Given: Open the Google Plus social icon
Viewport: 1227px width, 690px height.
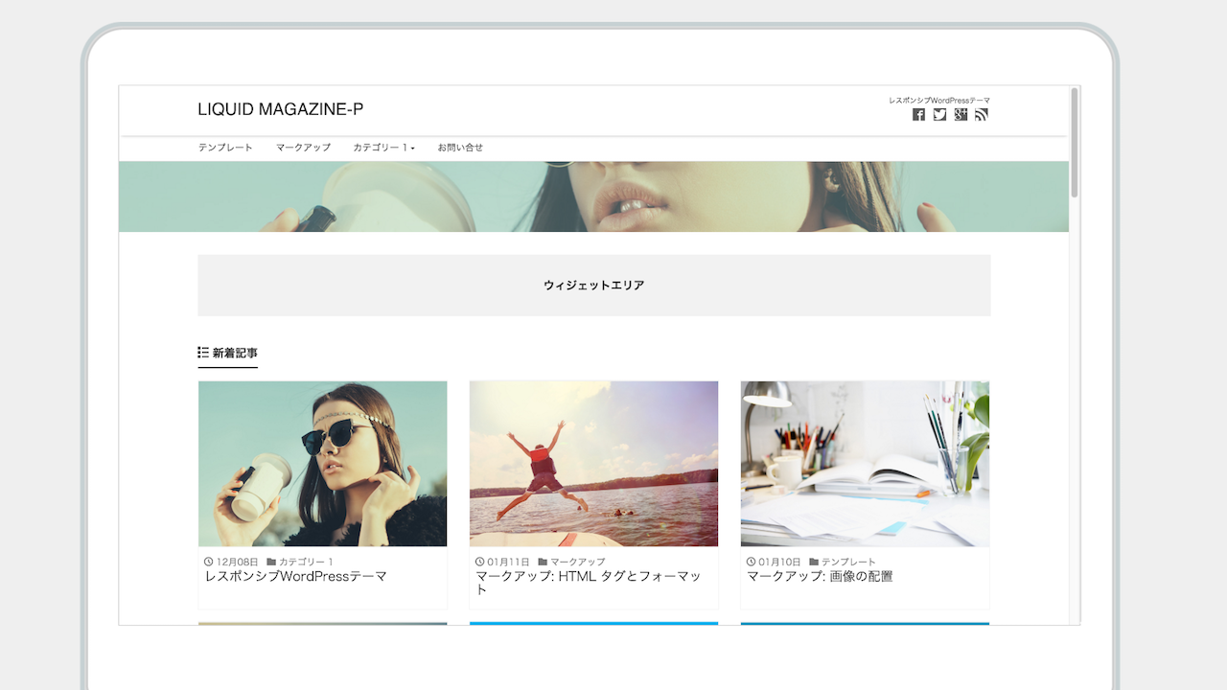Looking at the screenshot, I should [x=961, y=115].
